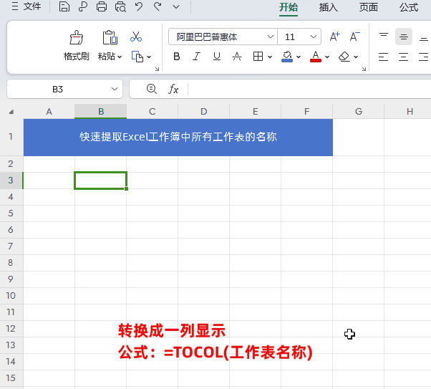Screen dimensions: 431x389
Task: Apply the red font color
Action: coord(316,57)
